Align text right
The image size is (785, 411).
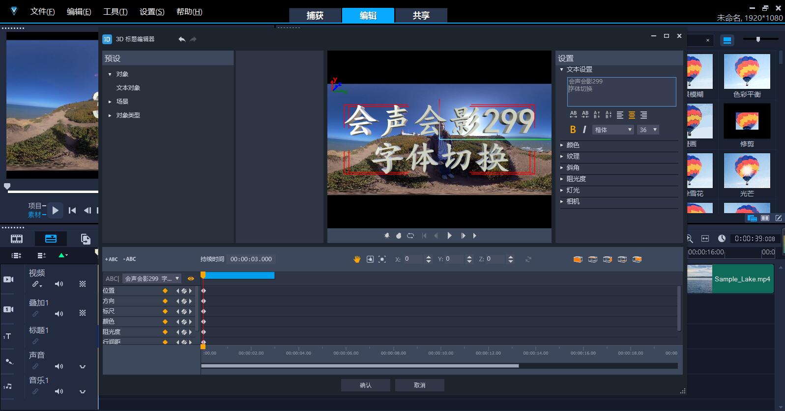(x=643, y=115)
